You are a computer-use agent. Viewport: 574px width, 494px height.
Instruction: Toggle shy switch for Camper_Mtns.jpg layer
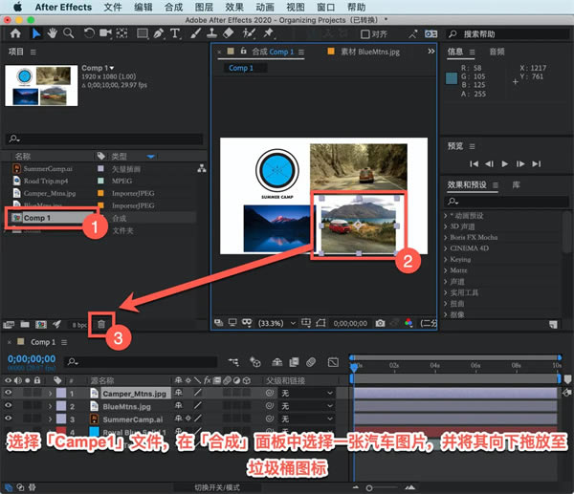(x=178, y=393)
